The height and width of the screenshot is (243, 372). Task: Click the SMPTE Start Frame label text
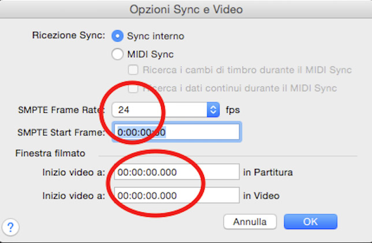click(61, 132)
